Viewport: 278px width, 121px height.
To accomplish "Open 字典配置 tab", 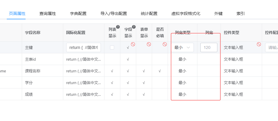I will (78, 13).
